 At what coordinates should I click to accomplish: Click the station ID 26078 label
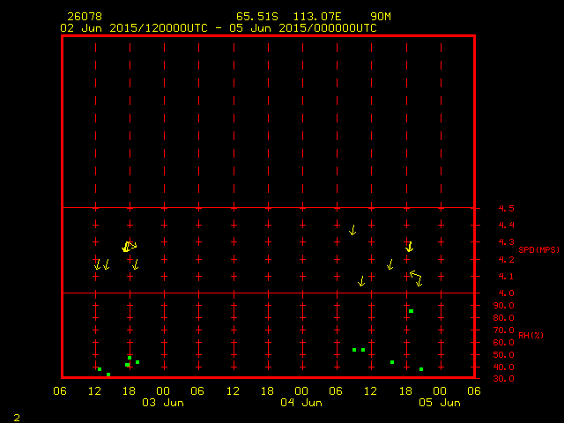pos(81,17)
